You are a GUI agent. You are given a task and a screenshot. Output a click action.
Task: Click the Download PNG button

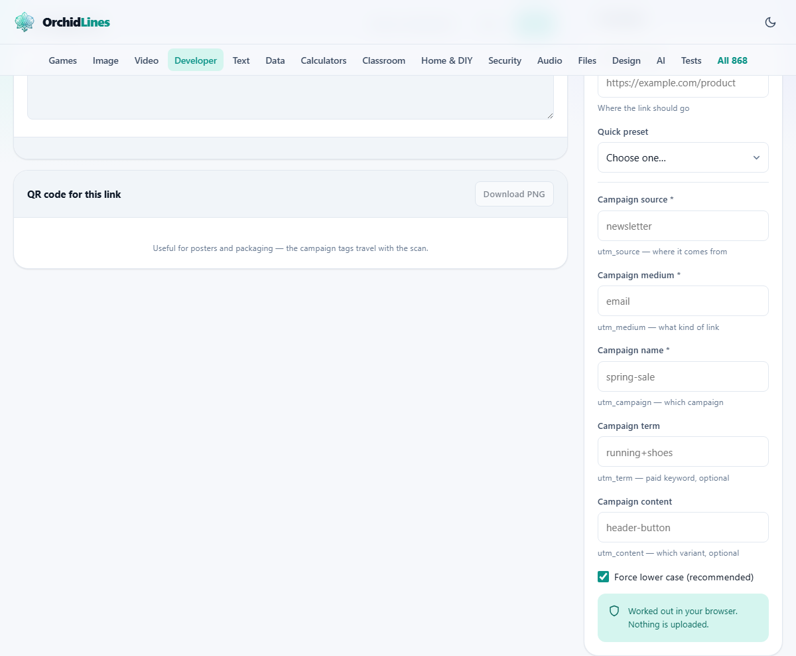(x=514, y=194)
